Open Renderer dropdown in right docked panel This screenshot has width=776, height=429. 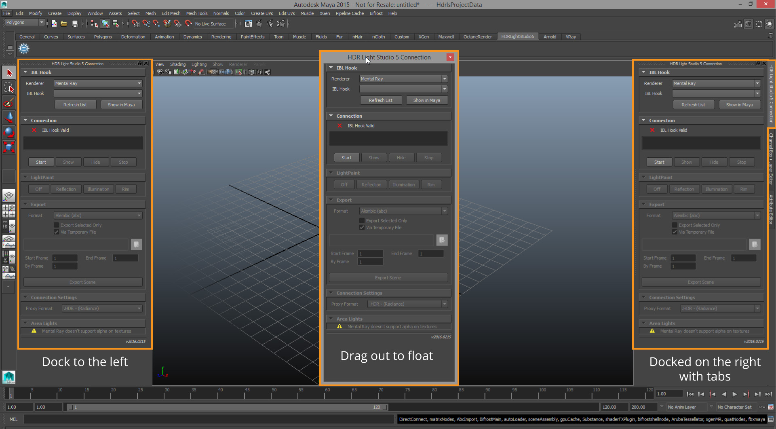(716, 83)
